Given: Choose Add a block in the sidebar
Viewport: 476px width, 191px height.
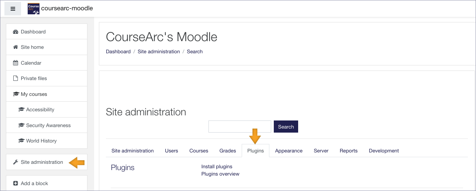Looking at the screenshot, I should click(46, 183).
